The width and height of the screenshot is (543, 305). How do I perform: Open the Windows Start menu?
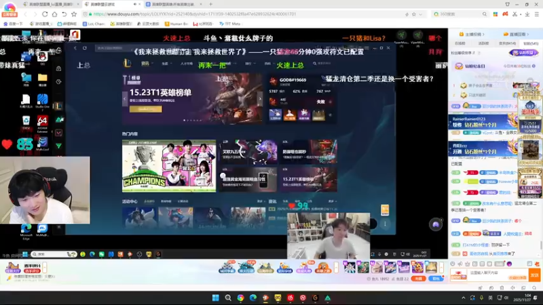tap(215, 298)
